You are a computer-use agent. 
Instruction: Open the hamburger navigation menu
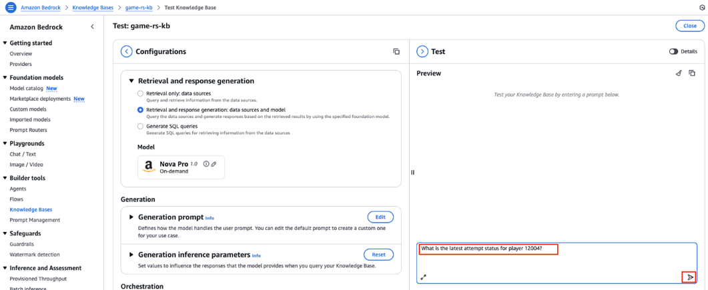coord(11,8)
